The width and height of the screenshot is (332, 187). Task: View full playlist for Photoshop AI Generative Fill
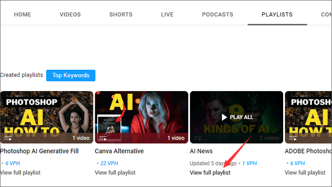20,173
